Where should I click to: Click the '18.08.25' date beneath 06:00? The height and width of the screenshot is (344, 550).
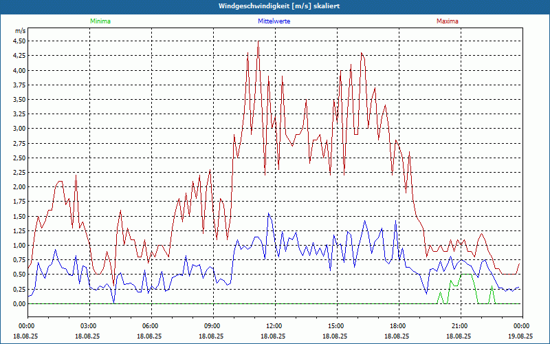149,336
